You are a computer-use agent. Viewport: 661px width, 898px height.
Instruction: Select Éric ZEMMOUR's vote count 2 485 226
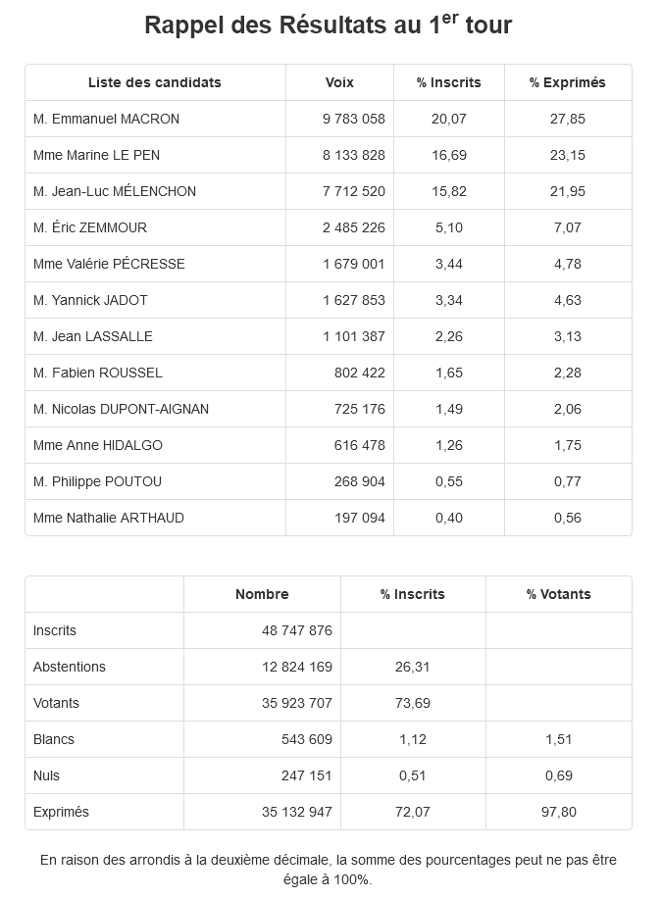click(x=353, y=227)
